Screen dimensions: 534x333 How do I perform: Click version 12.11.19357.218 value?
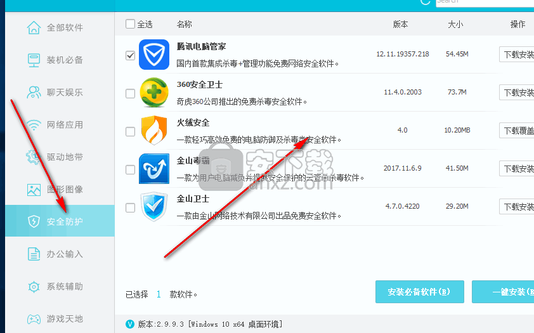(403, 54)
